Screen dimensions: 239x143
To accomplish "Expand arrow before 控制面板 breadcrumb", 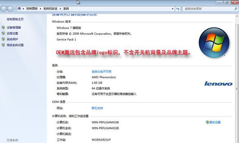I will [23, 9].
